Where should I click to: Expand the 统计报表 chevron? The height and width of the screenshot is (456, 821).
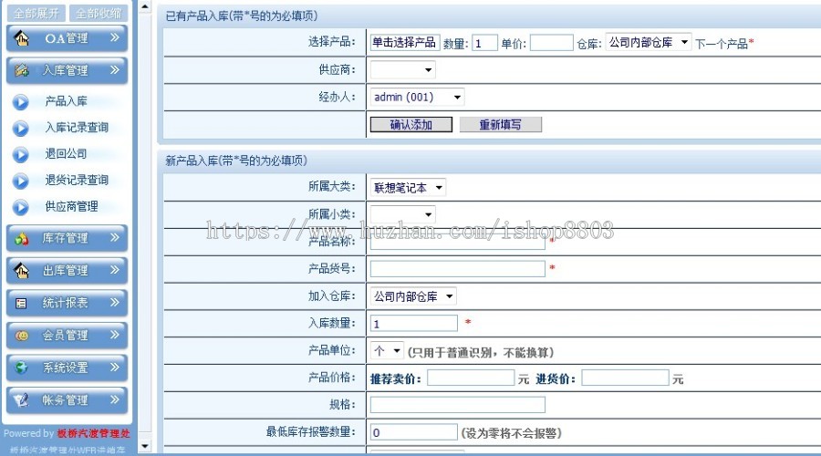point(115,303)
